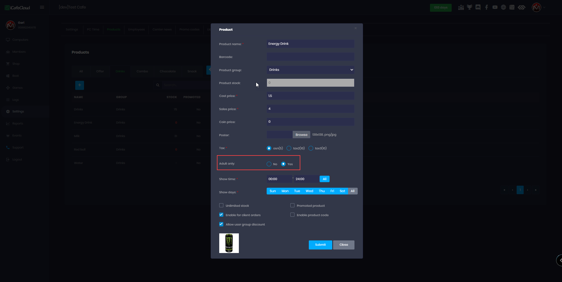The width and height of the screenshot is (562, 282).
Task: Open the Product group dropdown
Action: (x=311, y=70)
